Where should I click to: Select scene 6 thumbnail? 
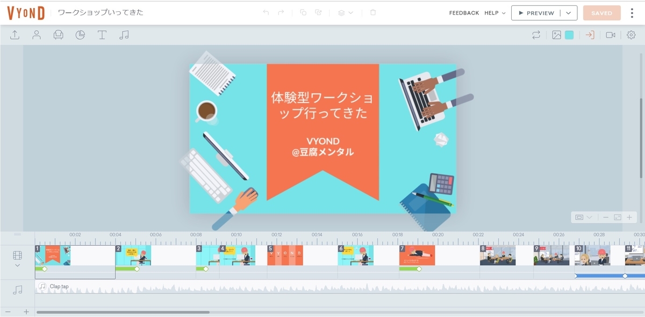[356, 255]
